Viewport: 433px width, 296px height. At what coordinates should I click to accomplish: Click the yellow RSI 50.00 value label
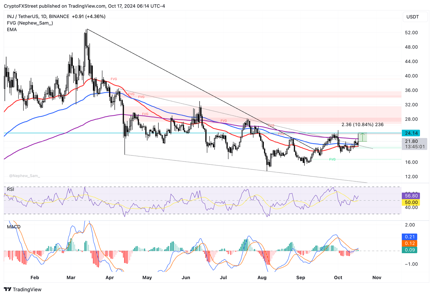coord(411,202)
